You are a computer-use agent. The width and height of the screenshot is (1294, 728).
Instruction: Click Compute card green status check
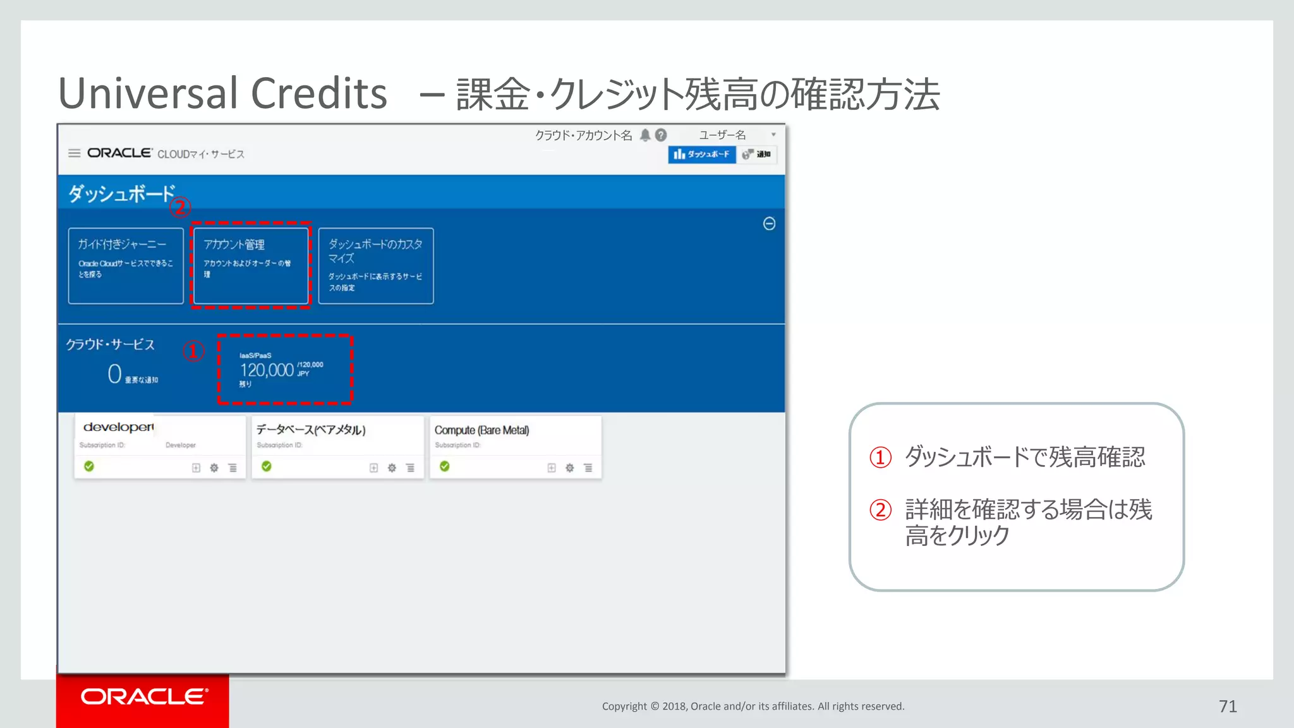click(x=445, y=466)
